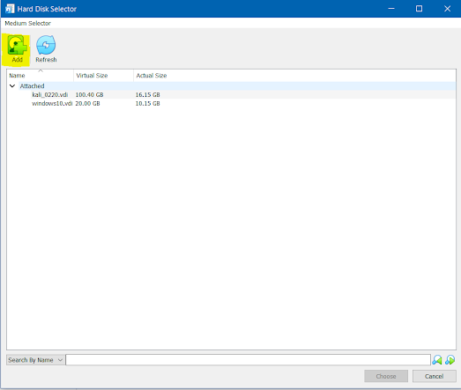Viewport: 461px width, 390px height.
Task: Click the 20.00 GB virtual size value
Action: point(87,103)
